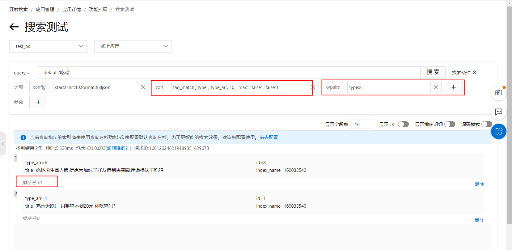This screenshot has height=250, width=512.
Task: Click the 排序分:10 score text
Action: 32,183
